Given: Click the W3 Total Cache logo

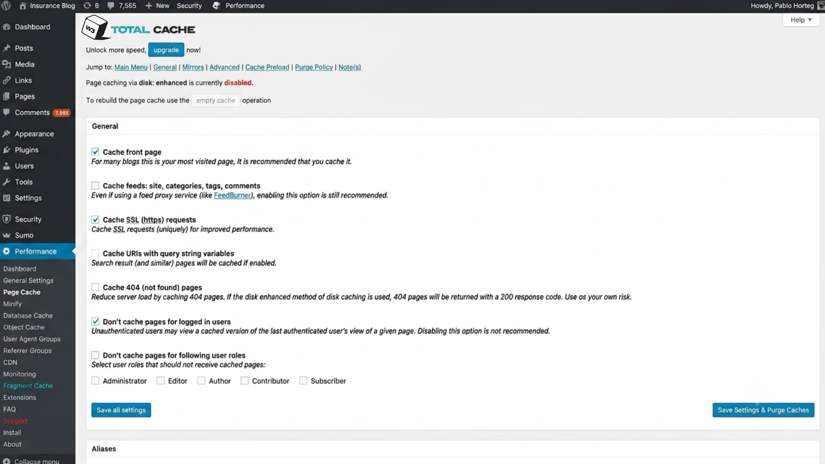Looking at the screenshot, I should pyautogui.click(x=138, y=28).
